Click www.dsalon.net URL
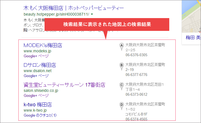This screenshot has height=123, width=201. click(38, 71)
